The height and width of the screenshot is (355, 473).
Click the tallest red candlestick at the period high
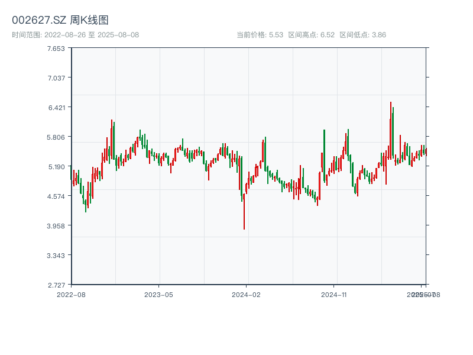[391, 127]
